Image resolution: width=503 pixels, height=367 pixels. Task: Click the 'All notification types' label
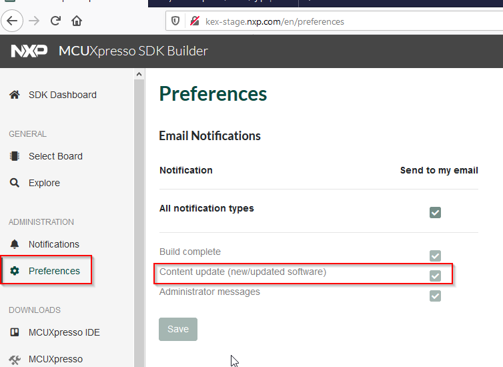[207, 208]
